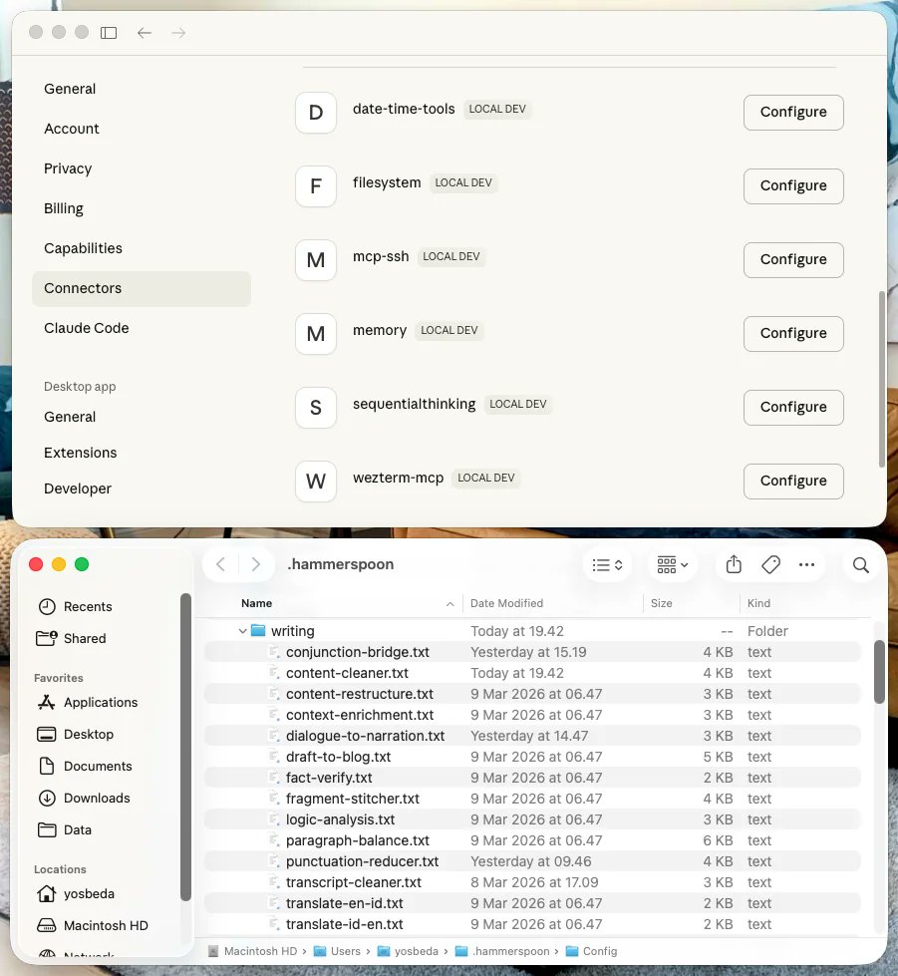Screen dimensions: 898x976
Task: Click the Finder sidebar scrollbar
Action: pos(185,747)
